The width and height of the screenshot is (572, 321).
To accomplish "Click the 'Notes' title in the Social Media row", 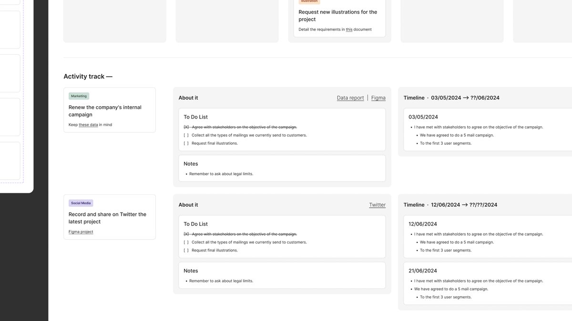I will [191, 271].
